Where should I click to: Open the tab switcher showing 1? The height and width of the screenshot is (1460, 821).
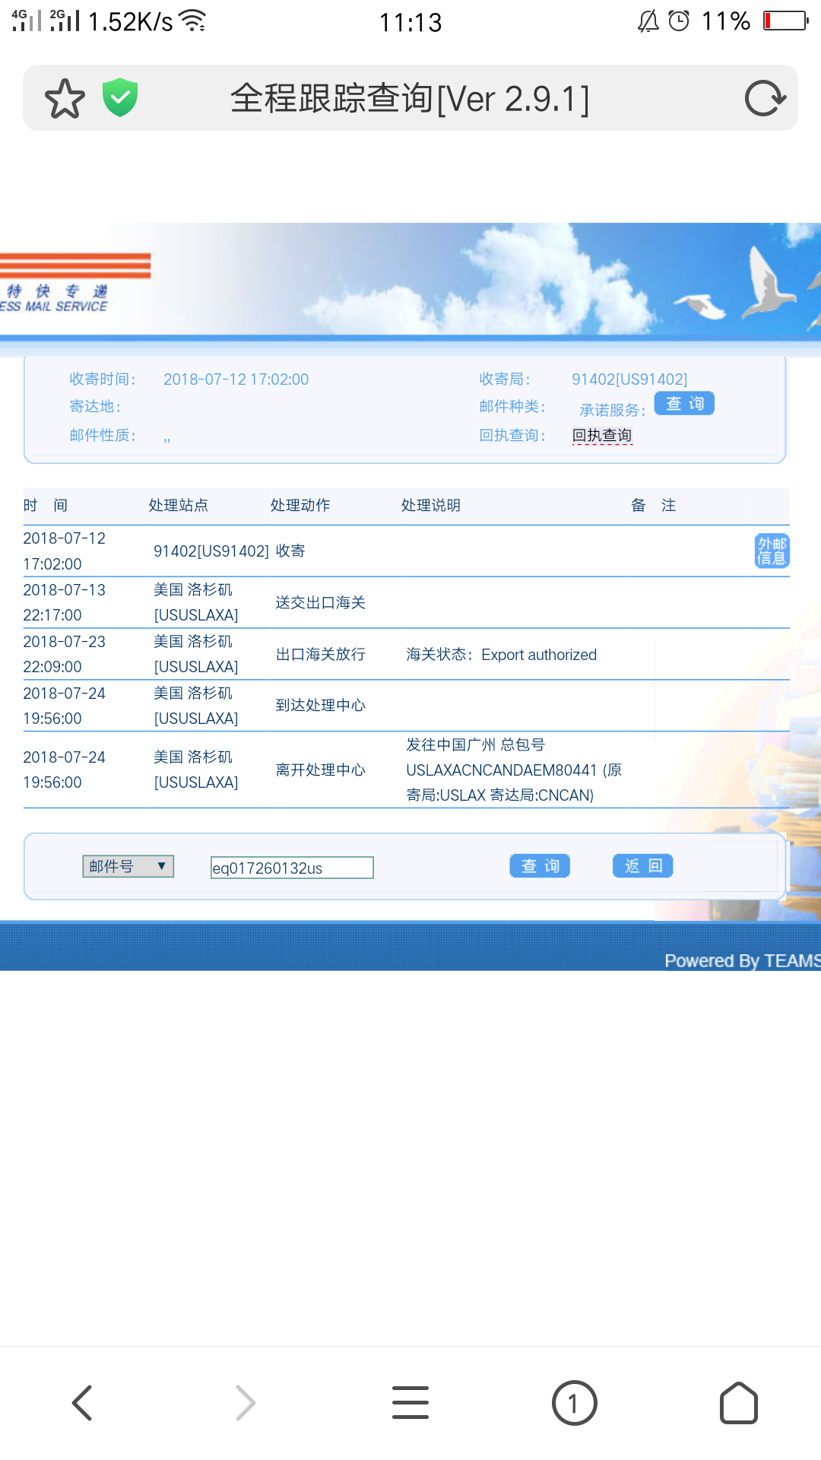click(x=574, y=1403)
